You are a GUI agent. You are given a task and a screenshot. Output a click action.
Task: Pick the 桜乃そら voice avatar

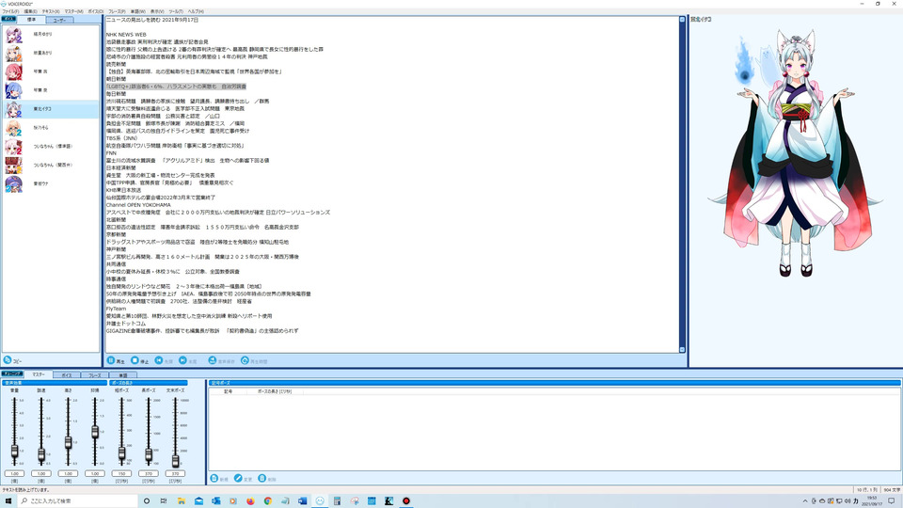coord(14,128)
